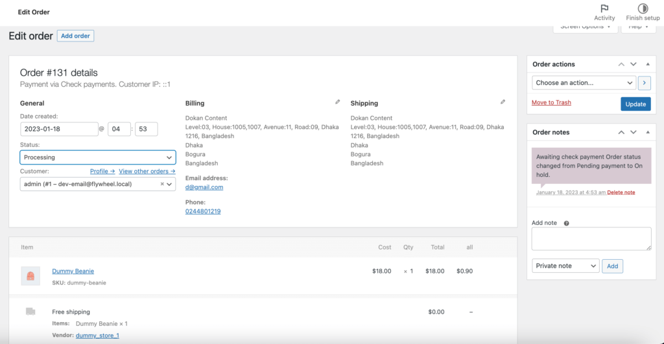Open the Dummy Beanie product link
664x344 pixels.
point(73,271)
